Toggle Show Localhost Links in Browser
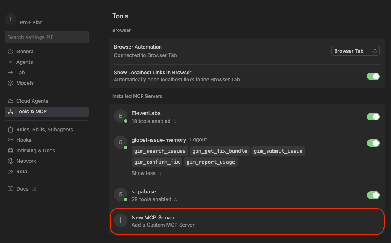The width and height of the screenshot is (391, 243). 373,76
